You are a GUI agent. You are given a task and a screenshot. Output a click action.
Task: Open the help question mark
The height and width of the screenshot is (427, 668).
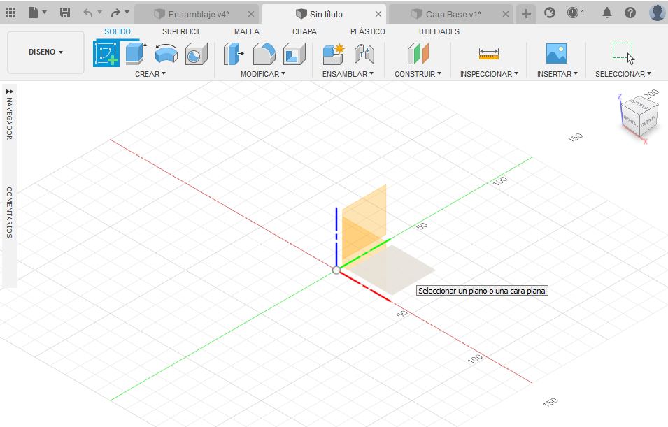pos(630,13)
